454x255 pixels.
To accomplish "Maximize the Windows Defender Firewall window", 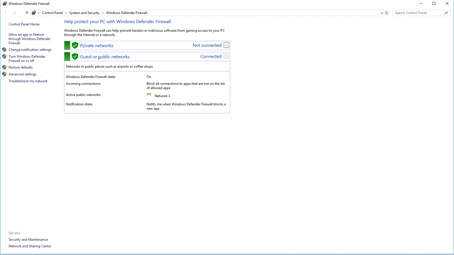I will click(434, 3).
